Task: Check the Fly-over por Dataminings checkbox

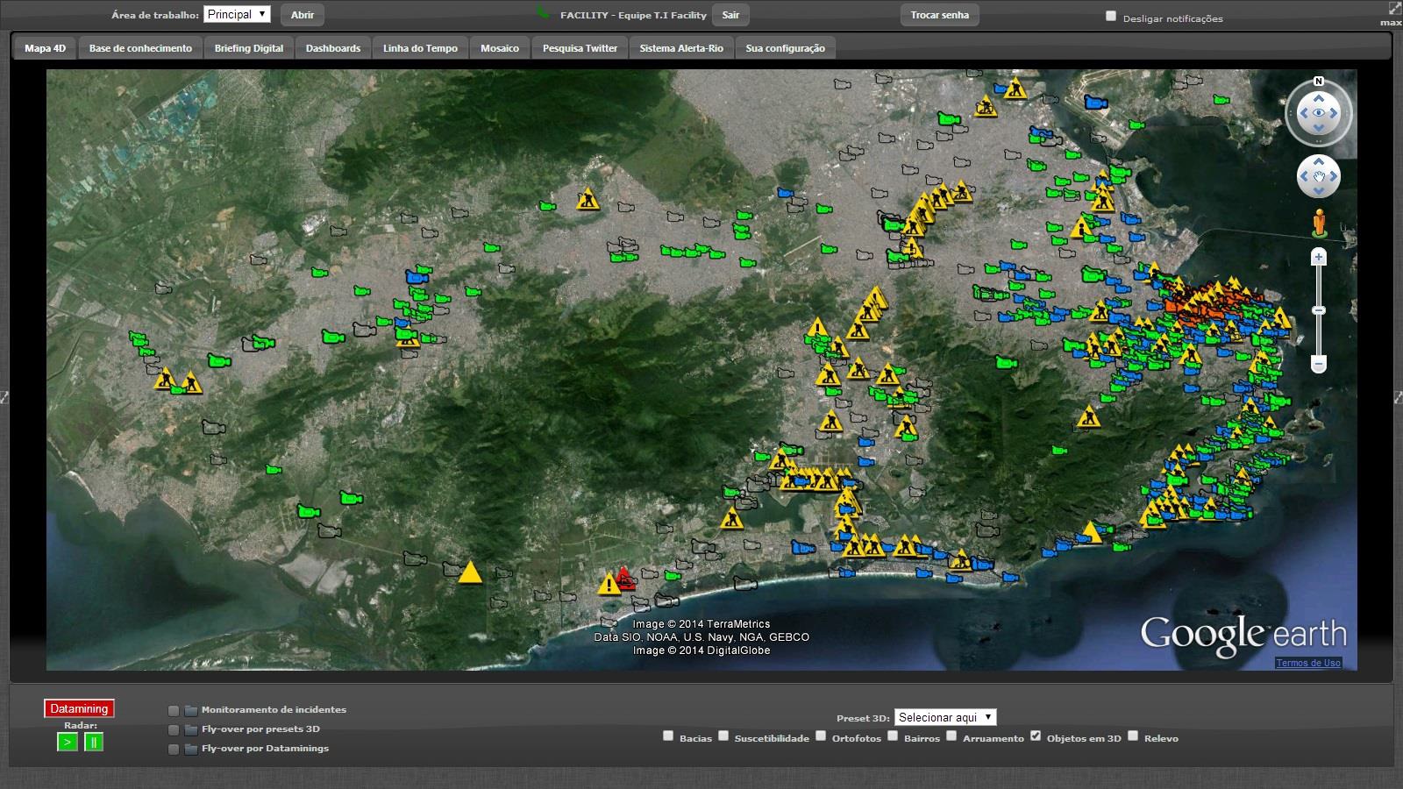Action: 174,750
